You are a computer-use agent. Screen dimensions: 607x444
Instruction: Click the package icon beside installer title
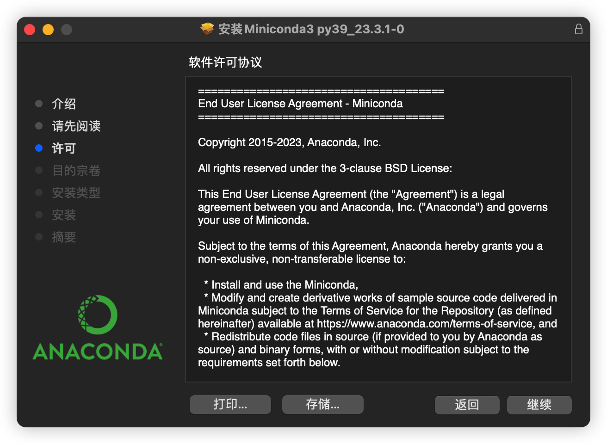coord(207,29)
